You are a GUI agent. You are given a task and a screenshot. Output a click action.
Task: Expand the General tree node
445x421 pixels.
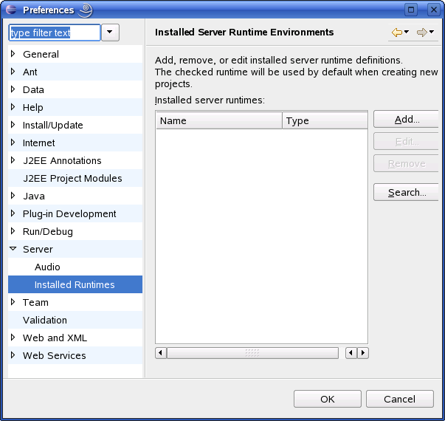13,54
